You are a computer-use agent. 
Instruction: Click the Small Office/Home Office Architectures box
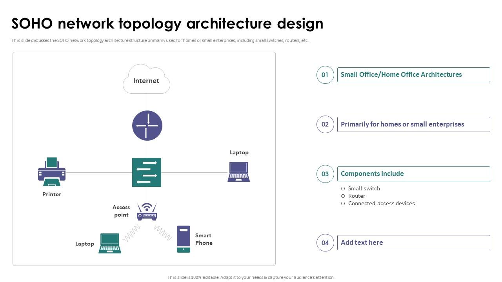[x=413, y=75]
